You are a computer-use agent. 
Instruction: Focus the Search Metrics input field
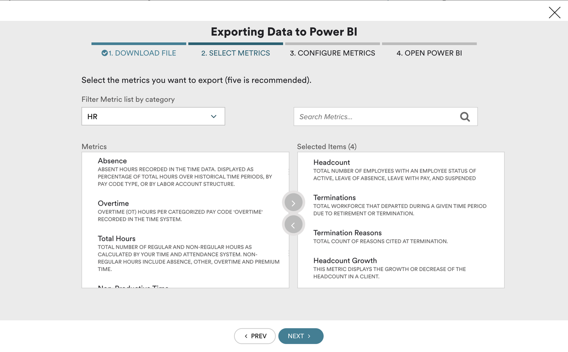tap(385, 116)
